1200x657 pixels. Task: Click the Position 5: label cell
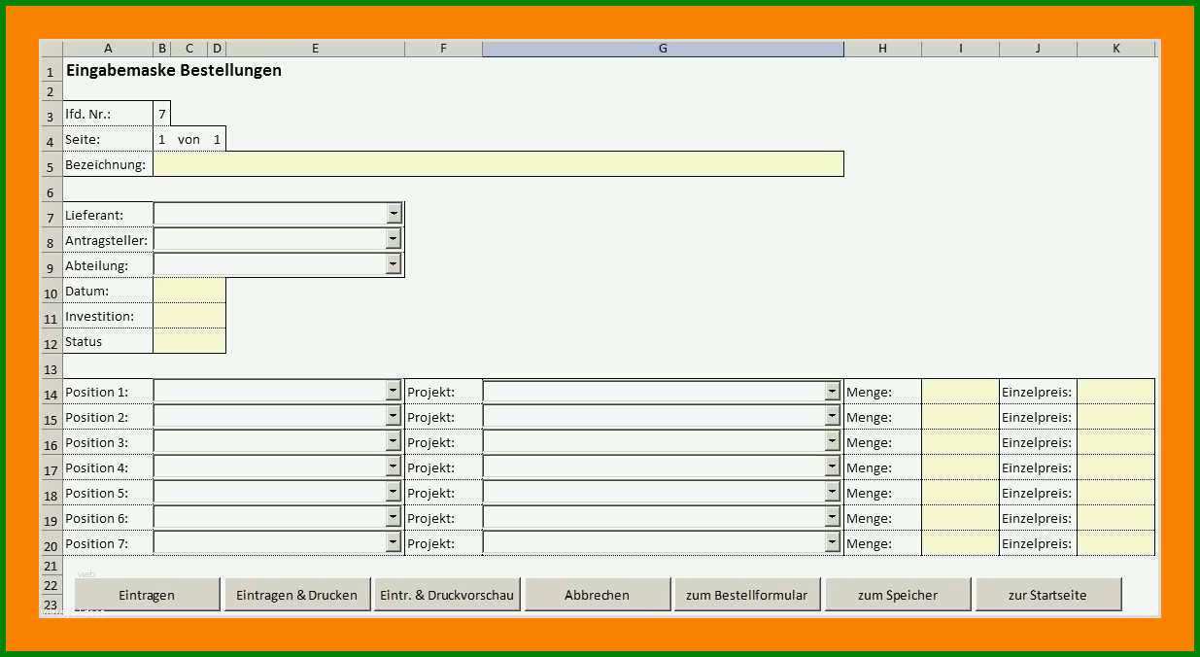coord(108,493)
